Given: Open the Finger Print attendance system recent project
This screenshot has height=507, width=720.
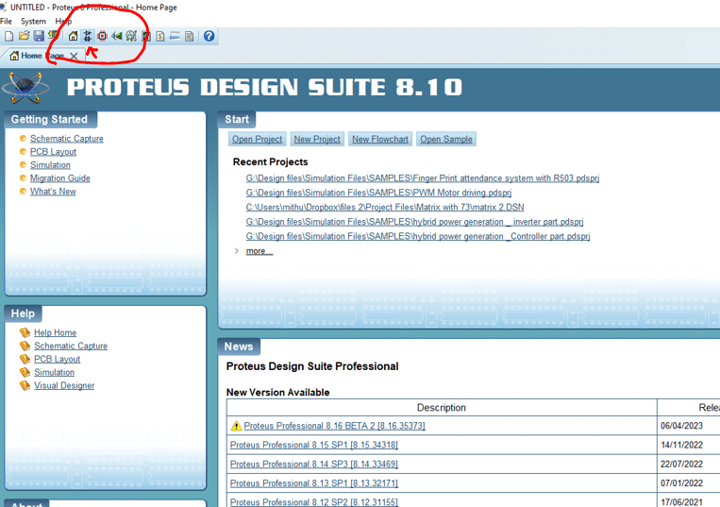Looking at the screenshot, I should point(423,178).
